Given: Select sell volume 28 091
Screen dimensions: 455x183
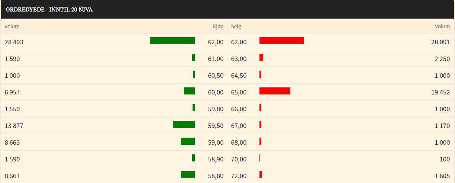Looking at the screenshot, I should [x=441, y=42].
